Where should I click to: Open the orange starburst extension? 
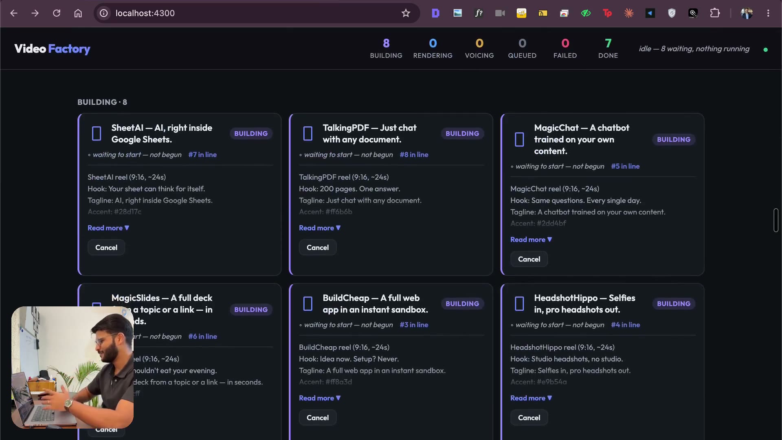click(x=629, y=13)
